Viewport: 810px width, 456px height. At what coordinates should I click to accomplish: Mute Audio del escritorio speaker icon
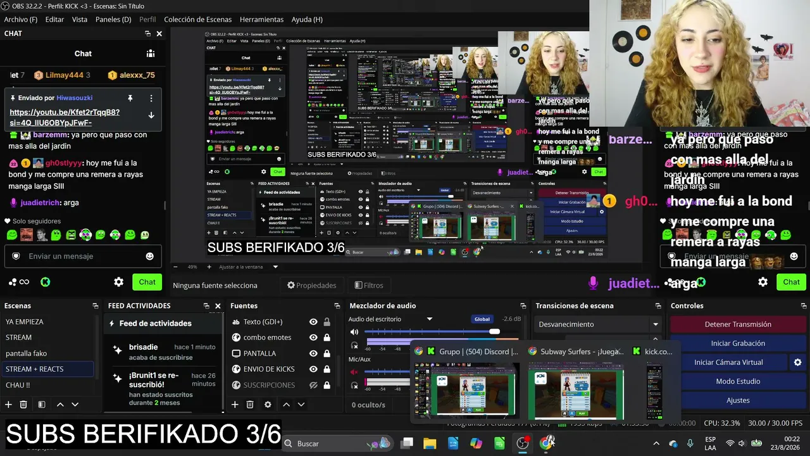[x=354, y=332]
